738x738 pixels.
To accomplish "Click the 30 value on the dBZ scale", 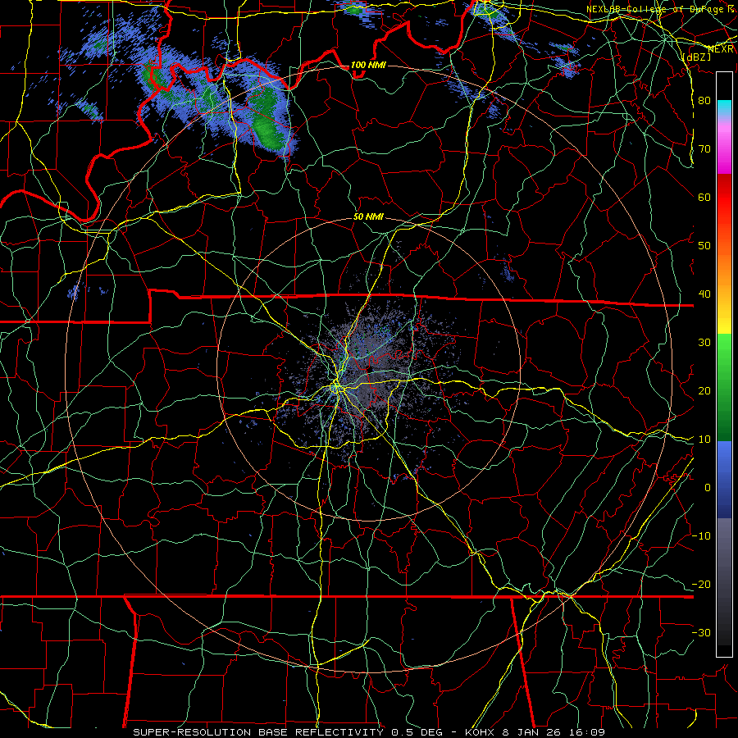I will click(x=704, y=343).
